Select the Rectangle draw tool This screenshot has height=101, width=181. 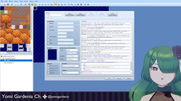pos(42,4)
